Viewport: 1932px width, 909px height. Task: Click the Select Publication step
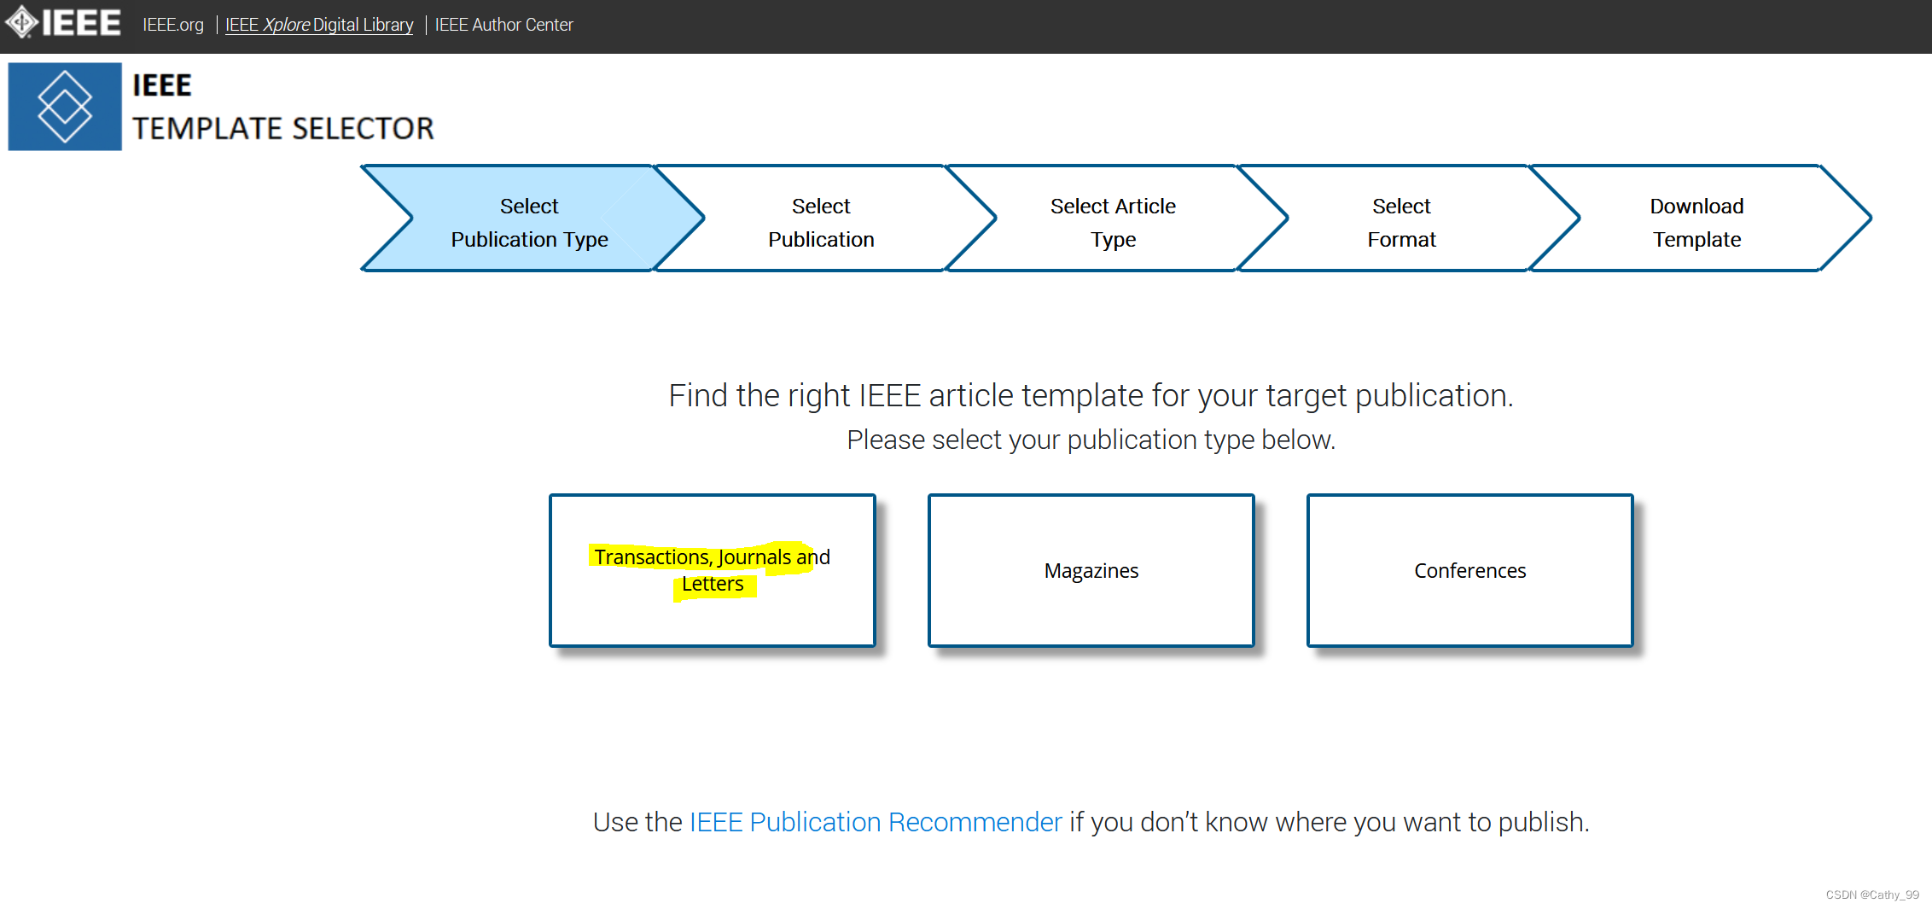tap(821, 222)
